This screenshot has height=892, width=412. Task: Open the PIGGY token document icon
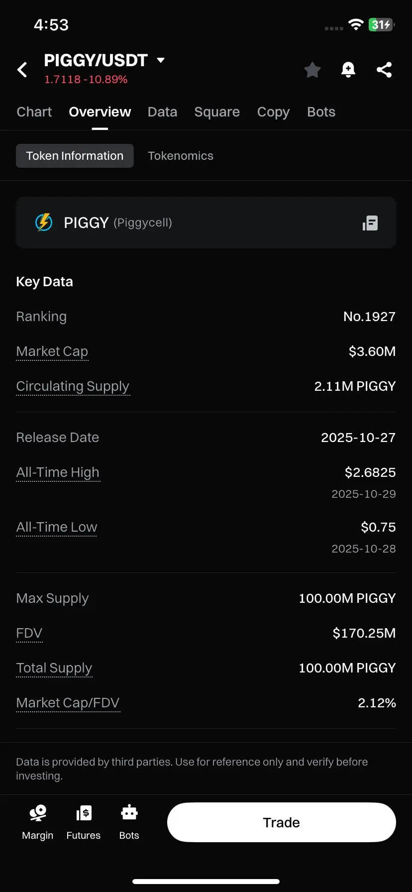(370, 223)
